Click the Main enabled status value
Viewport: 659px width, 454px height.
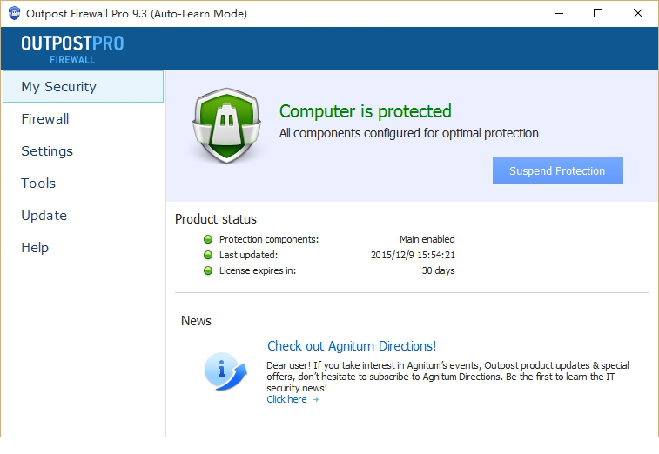427,239
